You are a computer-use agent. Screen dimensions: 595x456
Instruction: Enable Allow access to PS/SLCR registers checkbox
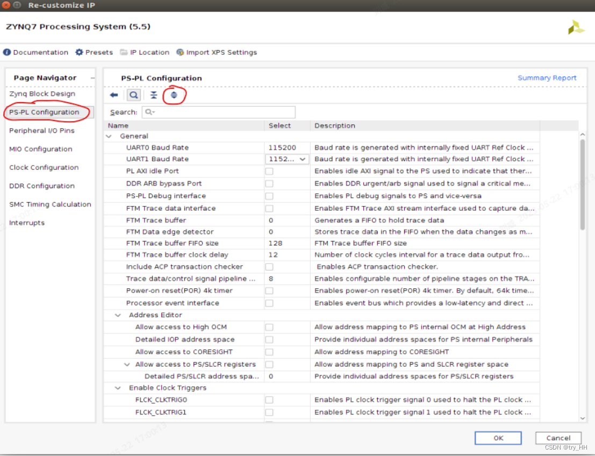point(269,365)
